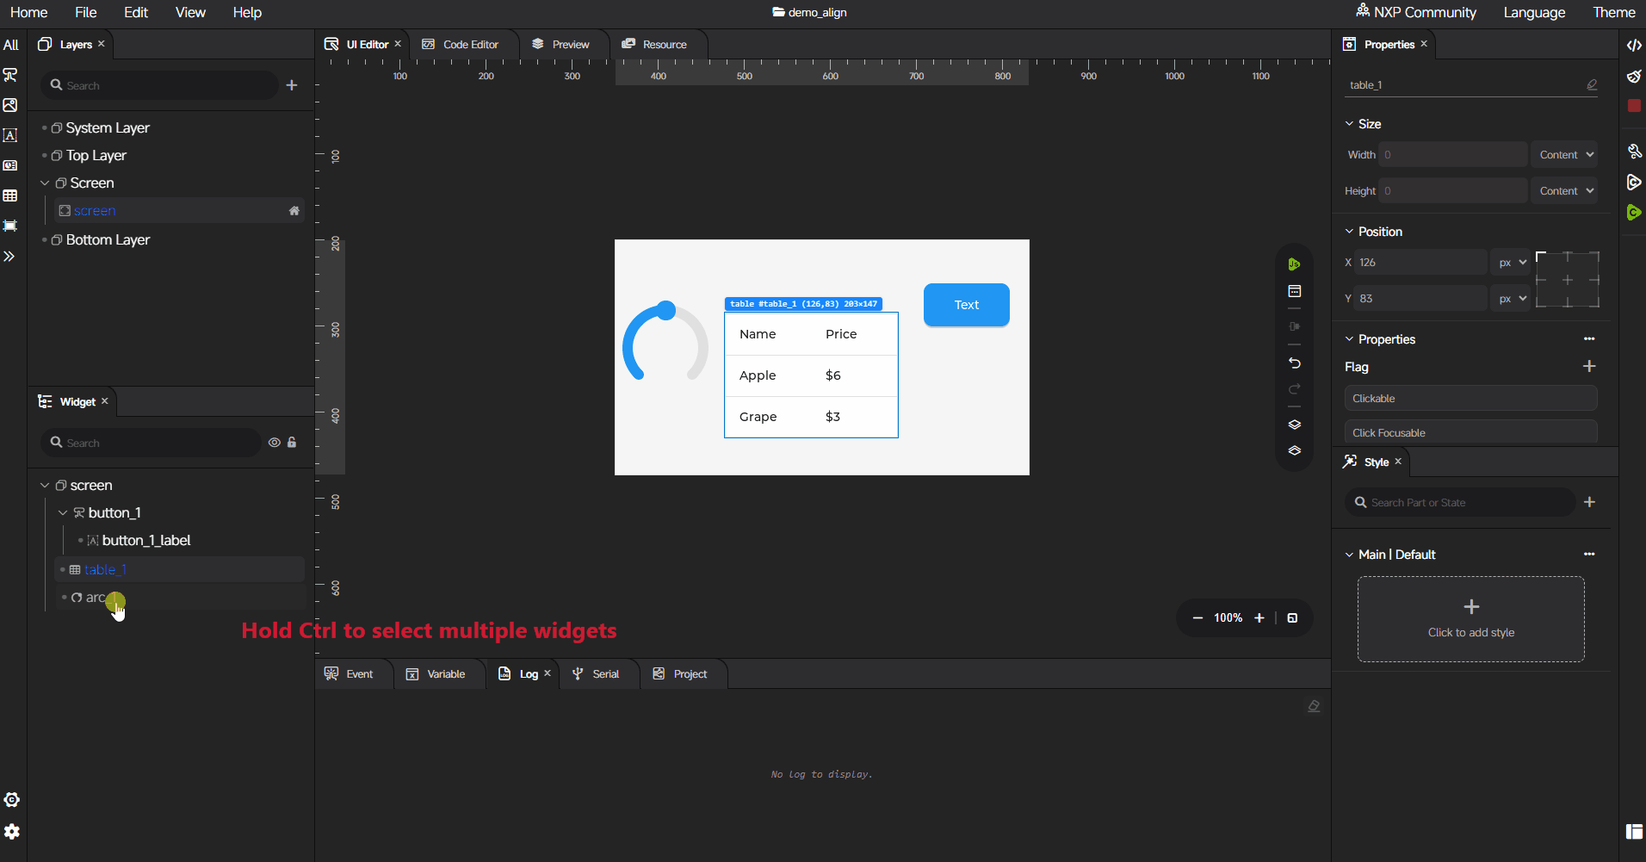Open the Variable tab
1646x862 pixels.
coord(436,674)
